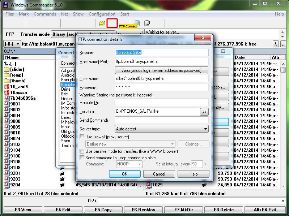Click the folder icon next to [thumb]
The image size is (289, 216).
(7, 81)
